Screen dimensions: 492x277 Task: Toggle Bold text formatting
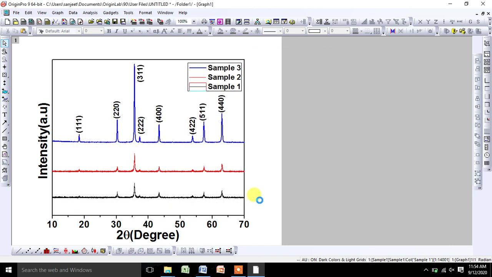point(109,31)
